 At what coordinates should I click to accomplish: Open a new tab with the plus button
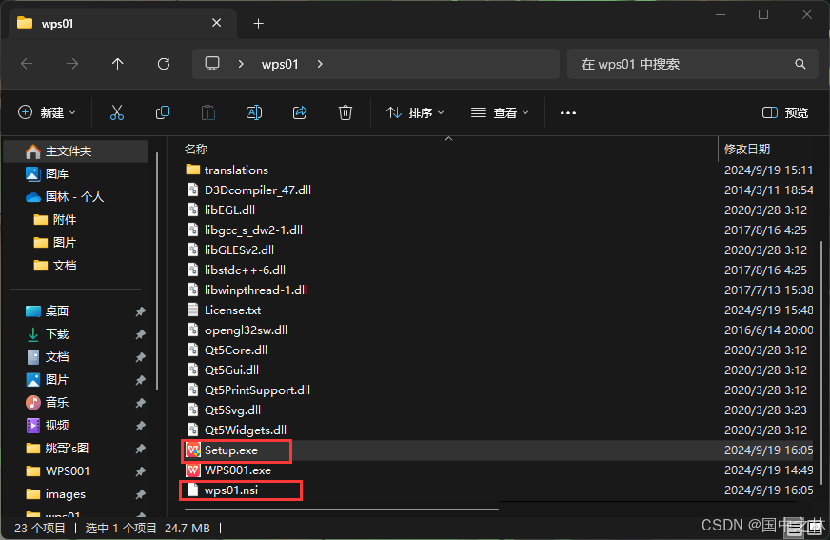coord(258,23)
